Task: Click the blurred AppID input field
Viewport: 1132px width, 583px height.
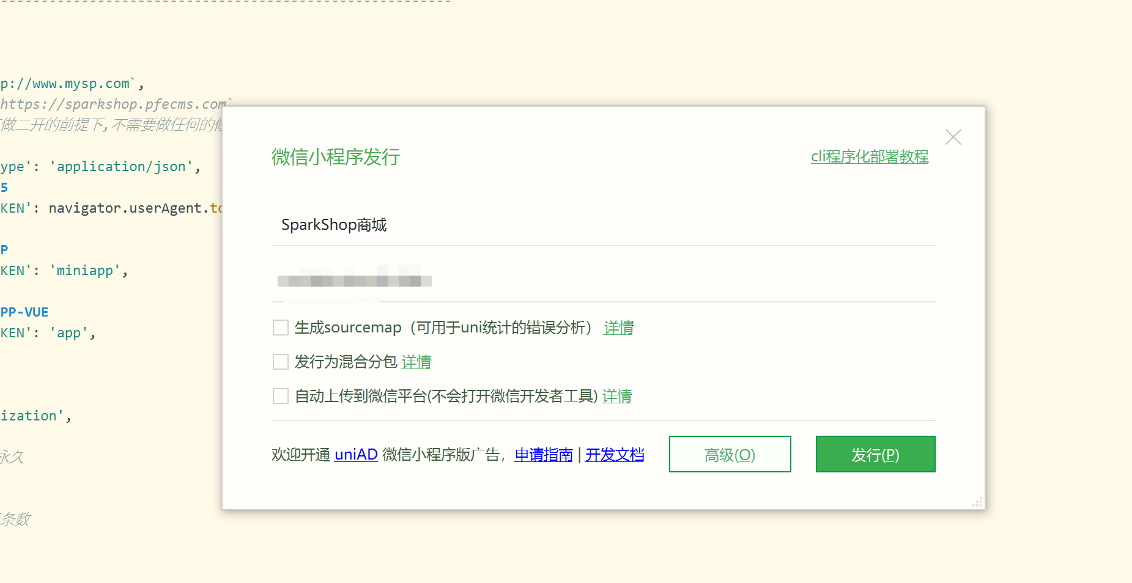Action: click(603, 280)
